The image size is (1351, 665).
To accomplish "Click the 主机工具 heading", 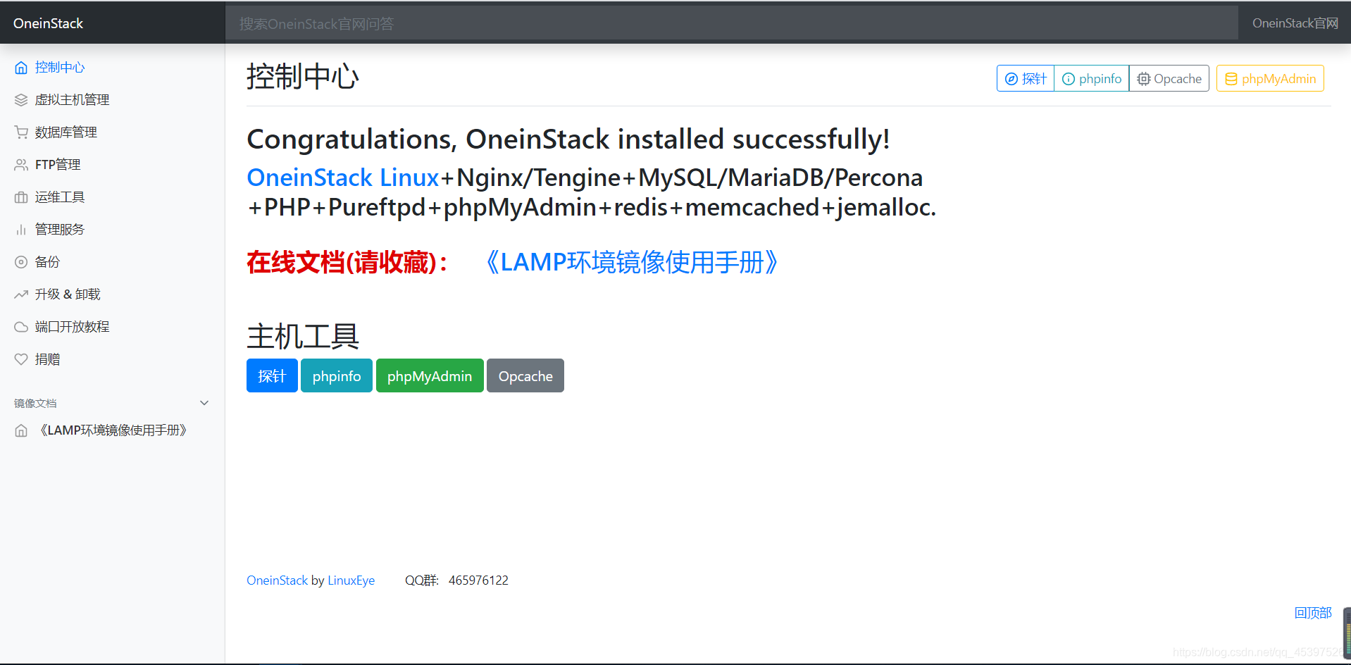I will (303, 336).
